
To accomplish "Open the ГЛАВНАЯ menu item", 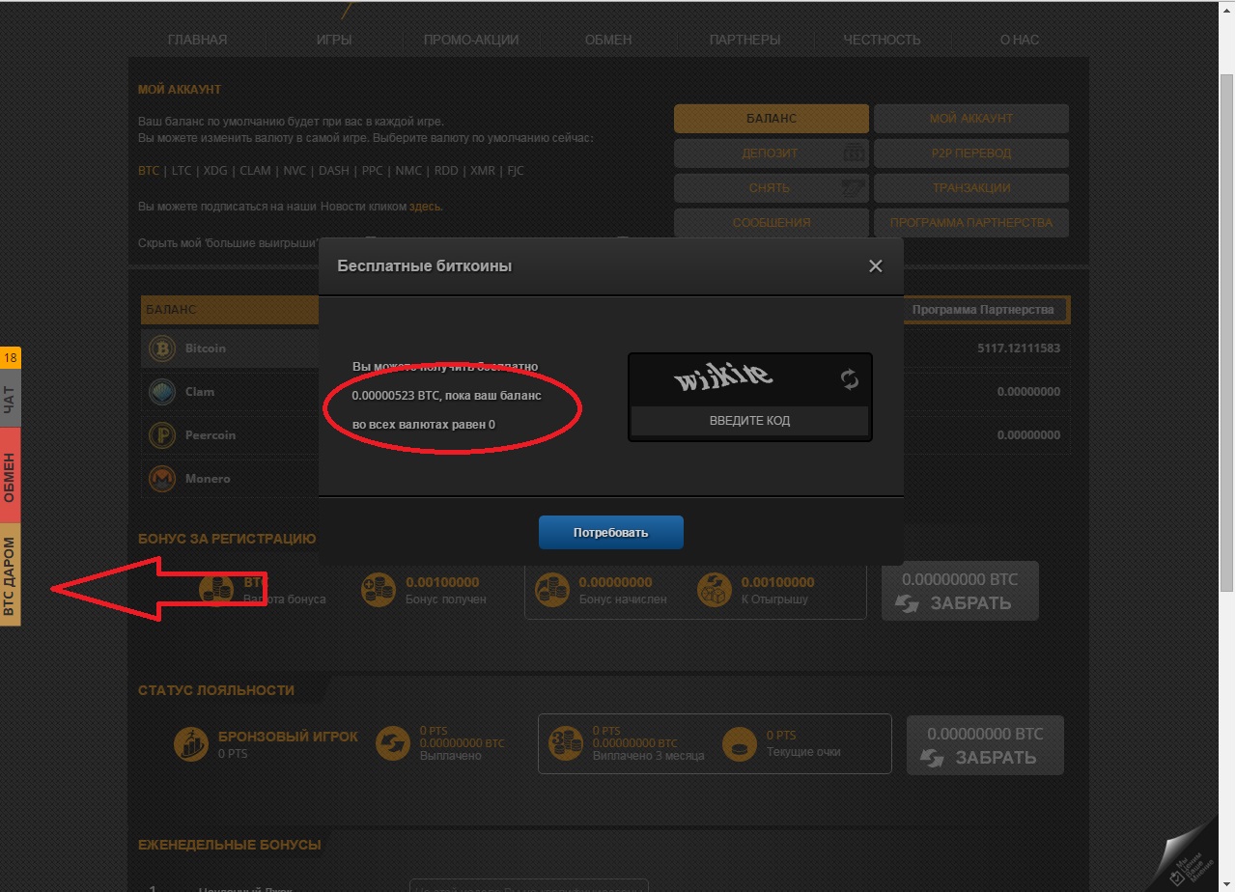I will click(197, 40).
